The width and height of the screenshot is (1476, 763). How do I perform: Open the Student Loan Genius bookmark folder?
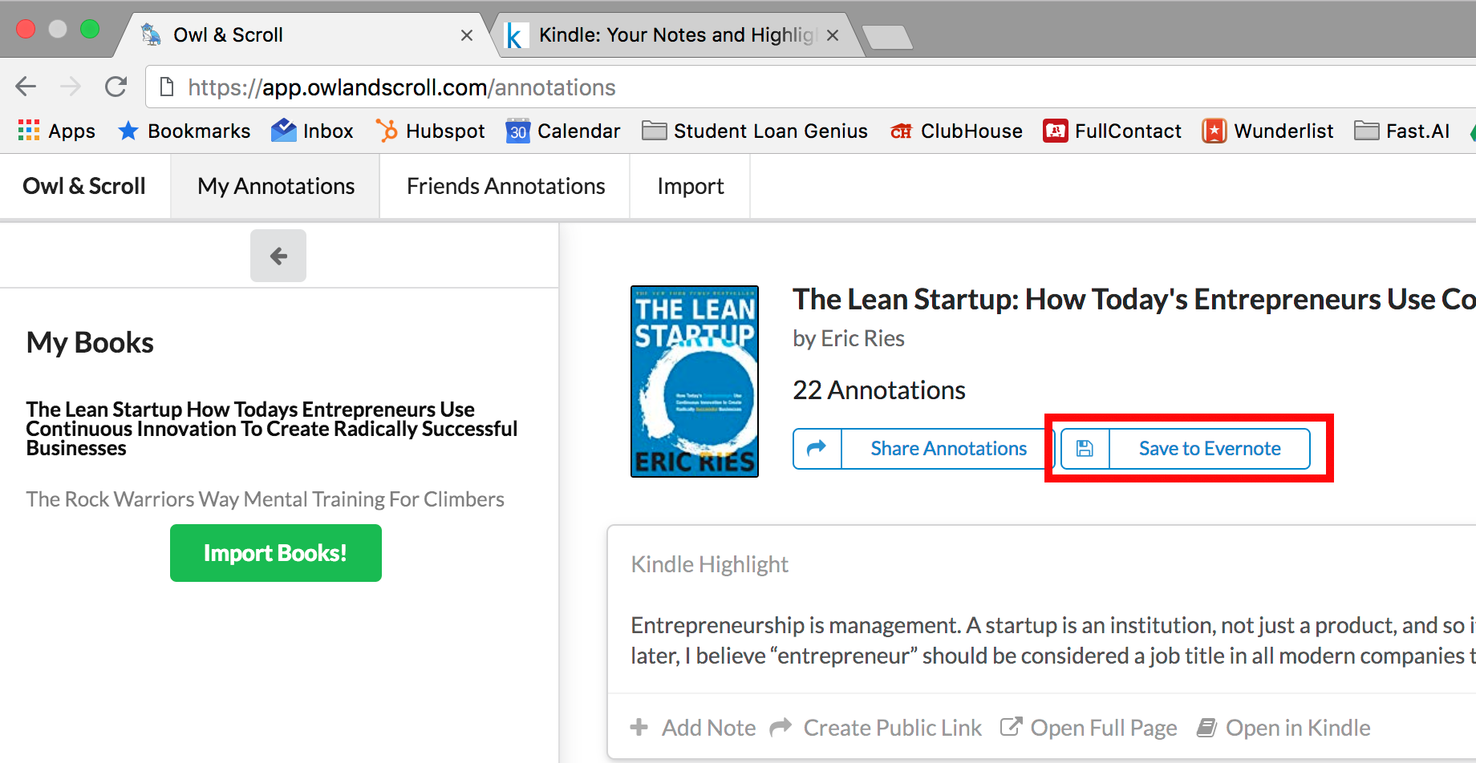click(755, 131)
